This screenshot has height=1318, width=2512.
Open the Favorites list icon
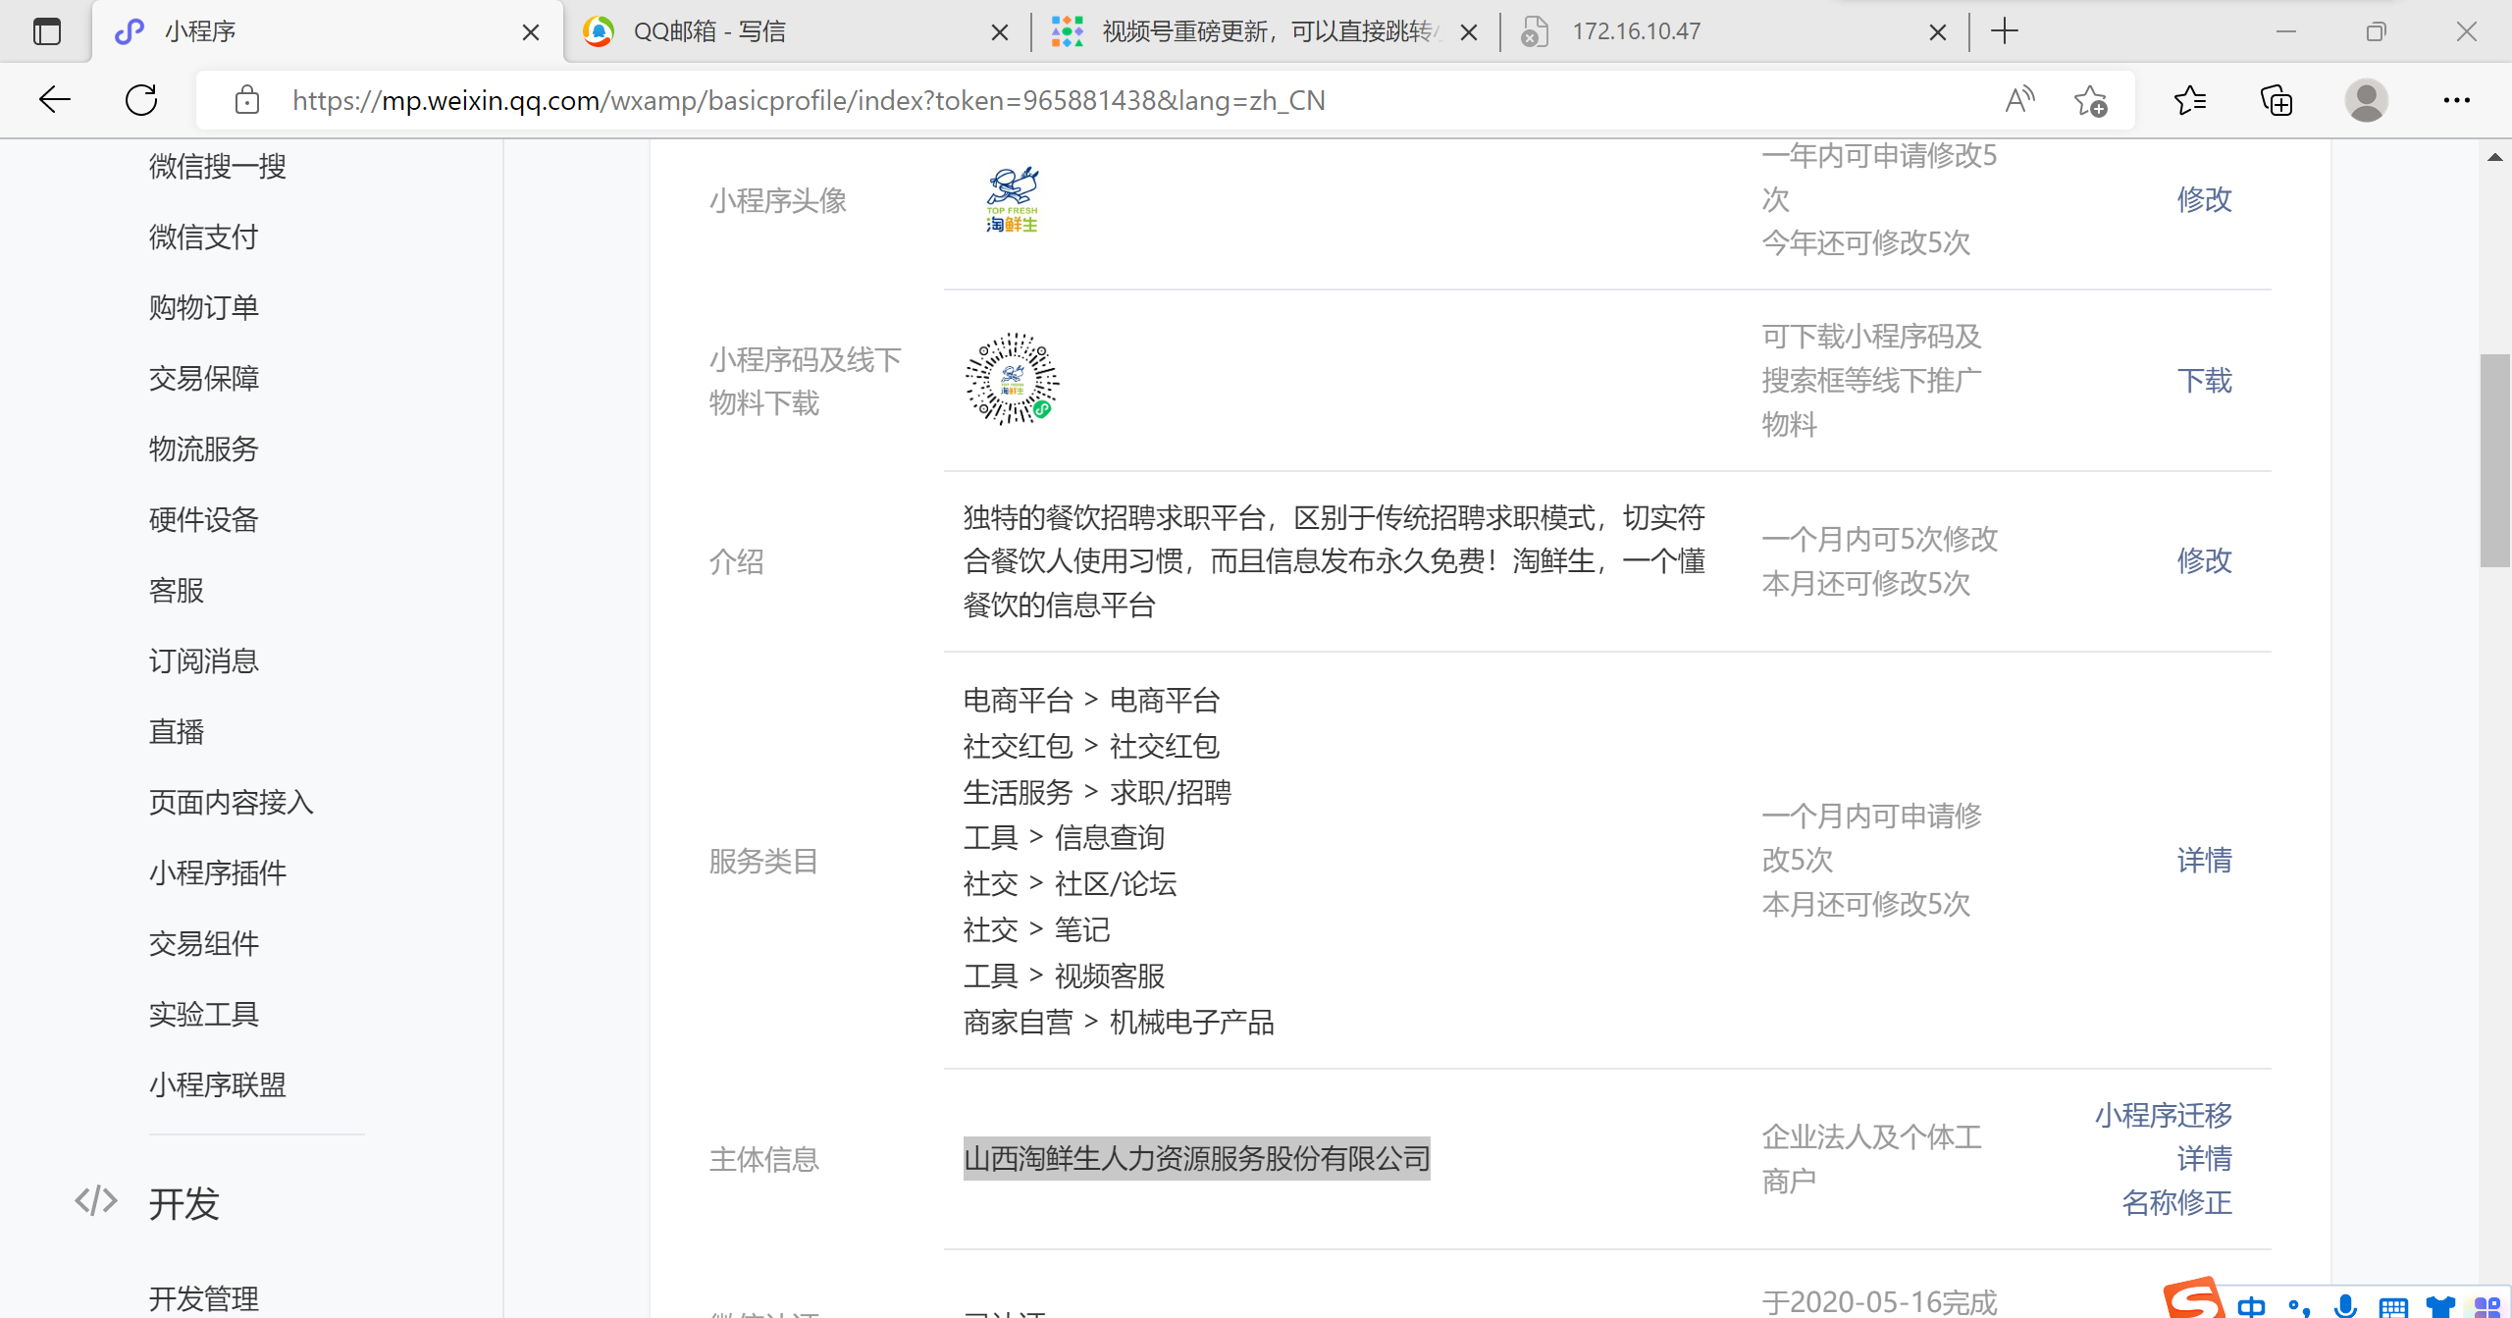pos(2190,100)
